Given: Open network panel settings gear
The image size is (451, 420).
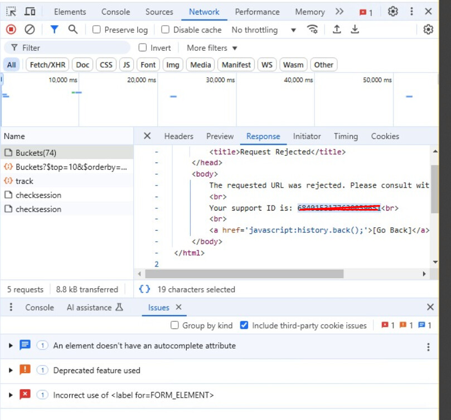Looking at the screenshot, I should [x=428, y=30].
